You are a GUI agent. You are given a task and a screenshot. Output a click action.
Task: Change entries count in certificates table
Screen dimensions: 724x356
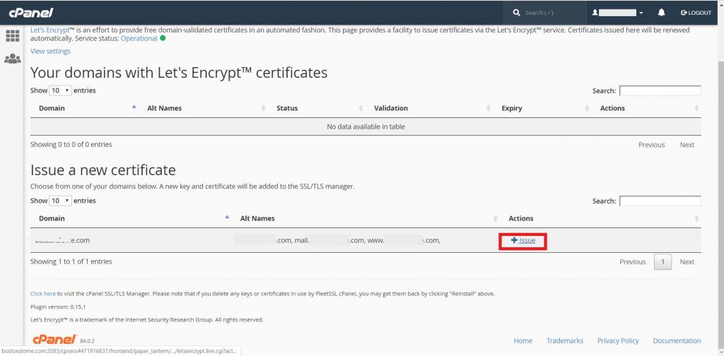coord(61,90)
